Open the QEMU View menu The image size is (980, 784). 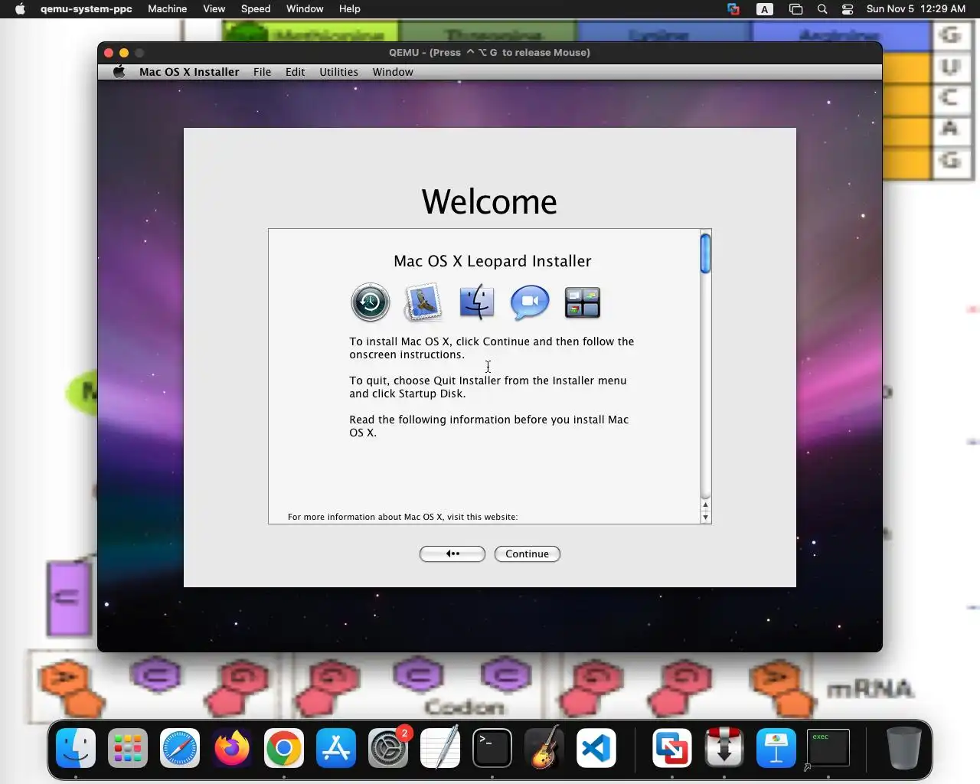214,9
